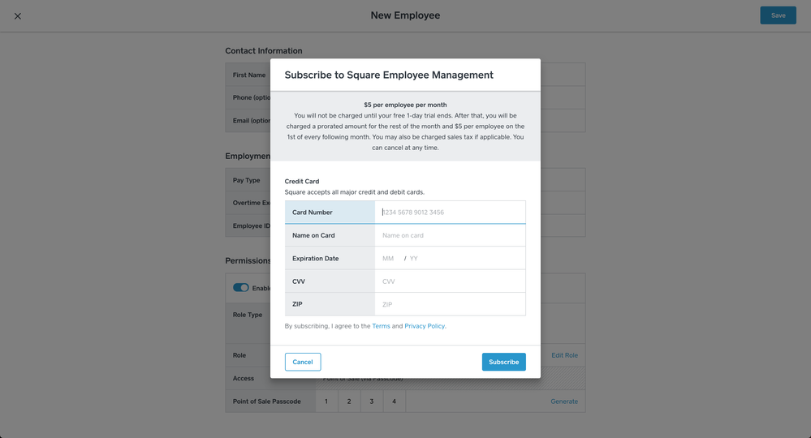Screen dimensions: 811x438
Task: Select passcode digit box showing 1
Action: coord(326,401)
